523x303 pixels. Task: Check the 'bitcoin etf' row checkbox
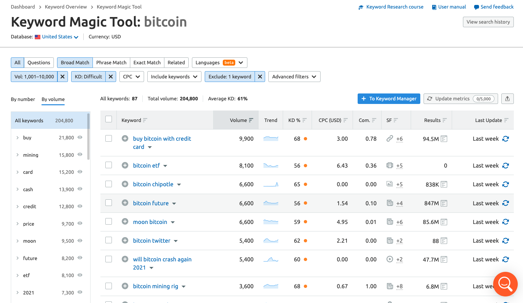(109, 165)
